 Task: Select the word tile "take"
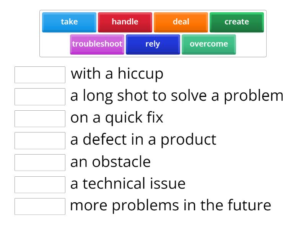[x=69, y=22]
